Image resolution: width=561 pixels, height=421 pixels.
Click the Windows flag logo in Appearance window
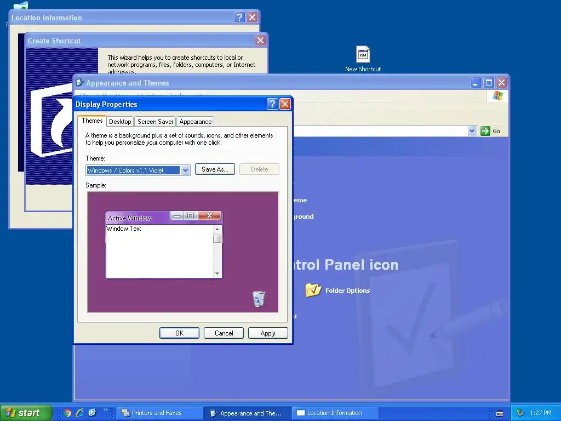click(497, 95)
